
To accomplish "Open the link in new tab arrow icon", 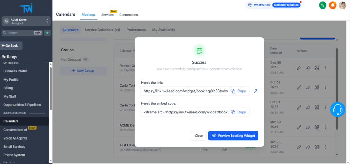I will coord(256,91).
